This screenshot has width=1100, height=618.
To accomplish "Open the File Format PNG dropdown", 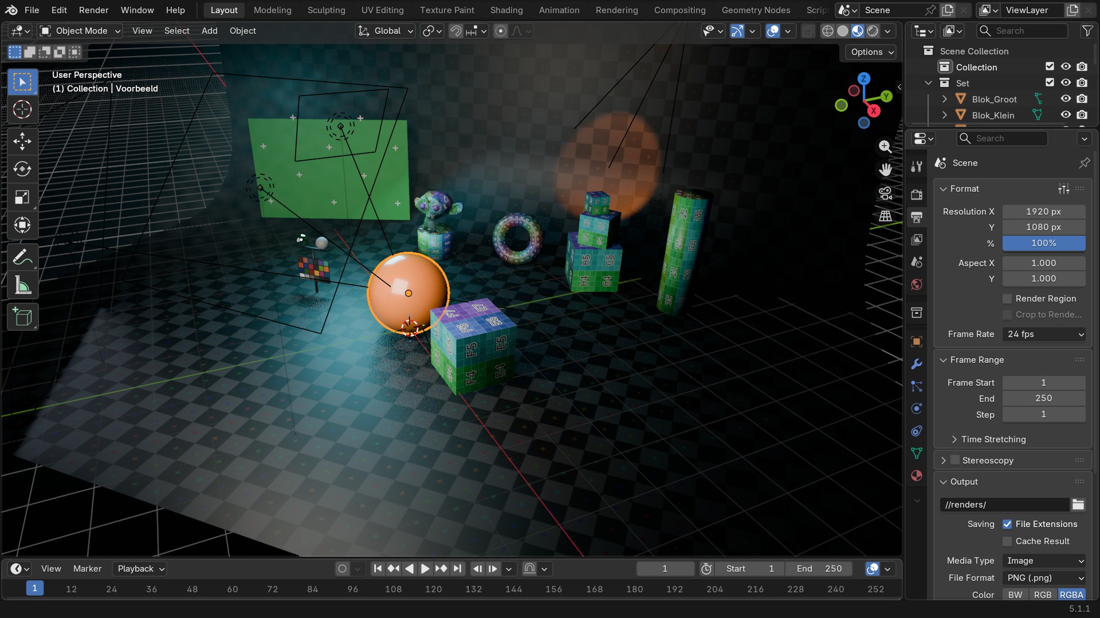I will point(1044,578).
